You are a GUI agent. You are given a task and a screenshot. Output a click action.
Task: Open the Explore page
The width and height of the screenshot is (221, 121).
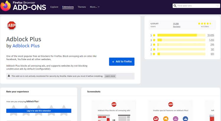[x=54, y=7]
